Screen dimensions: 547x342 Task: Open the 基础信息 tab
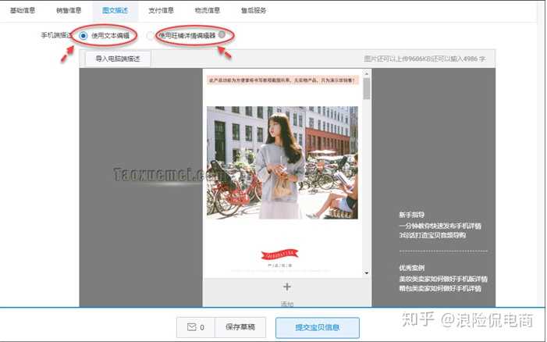(22, 11)
